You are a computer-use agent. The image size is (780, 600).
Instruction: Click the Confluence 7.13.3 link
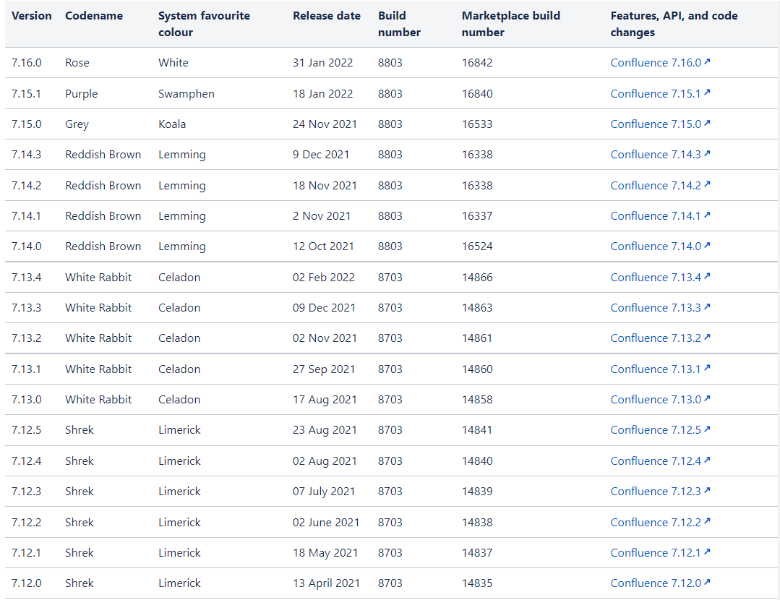pyautogui.click(x=655, y=307)
